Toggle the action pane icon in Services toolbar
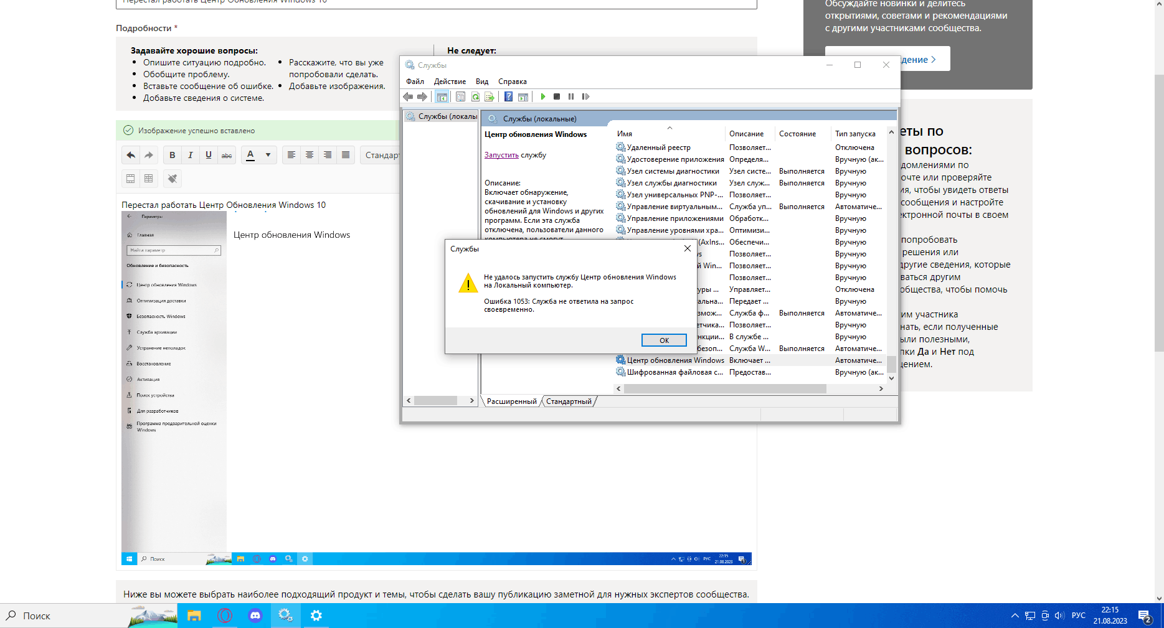 click(523, 96)
